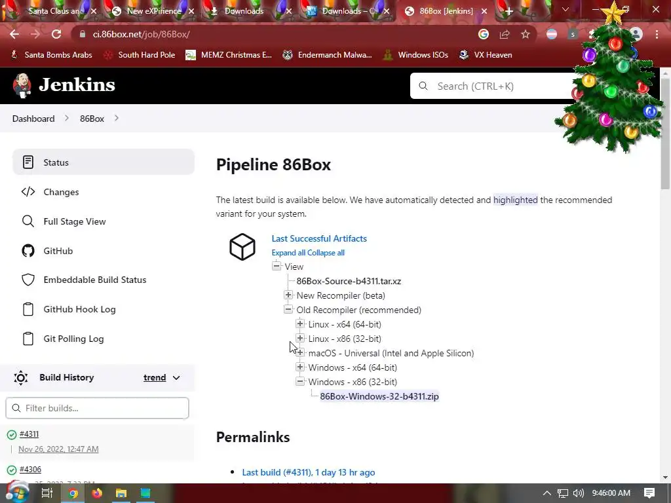Click the trend link in Build History
671x503 pixels.
point(155,378)
